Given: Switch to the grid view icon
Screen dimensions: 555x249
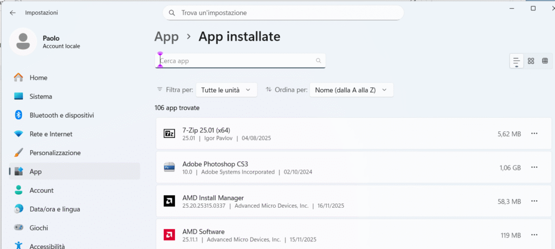Looking at the screenshot, I should click(531, 61).
